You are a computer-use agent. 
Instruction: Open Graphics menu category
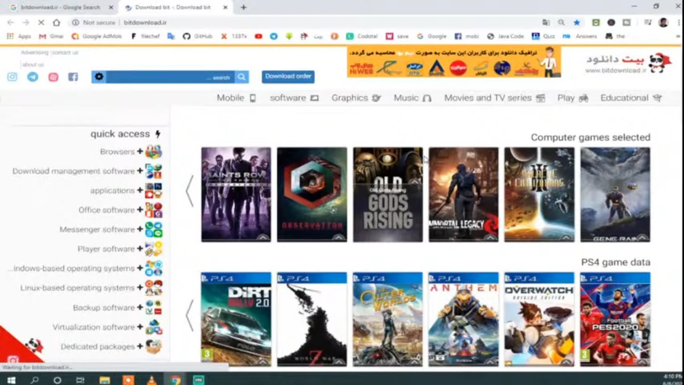pyautogui.click(x=356, y=98)
